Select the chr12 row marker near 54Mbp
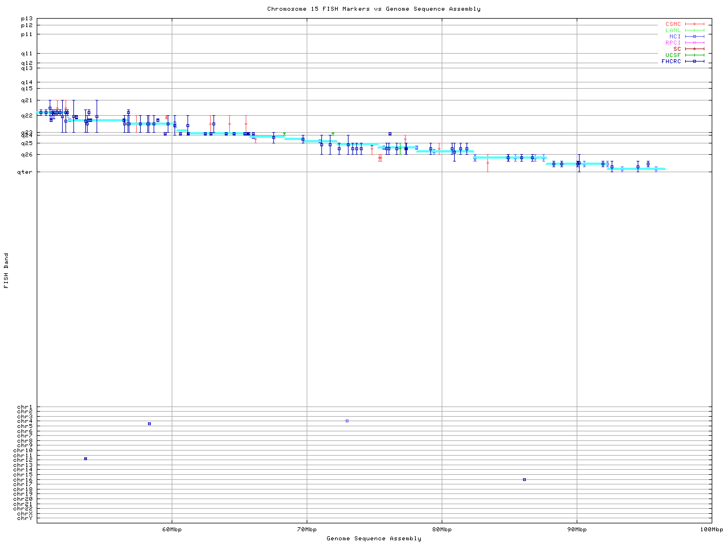Viewport: 723px width, 542px height. click(85, 458)
